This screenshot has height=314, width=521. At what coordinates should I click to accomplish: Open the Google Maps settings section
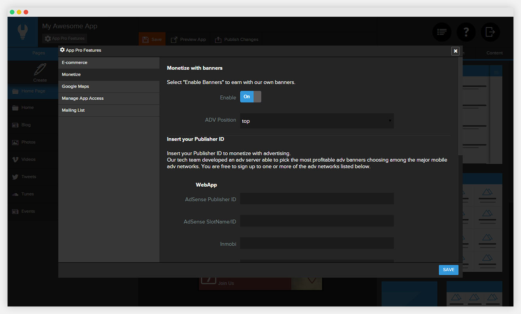coord(109,86)
